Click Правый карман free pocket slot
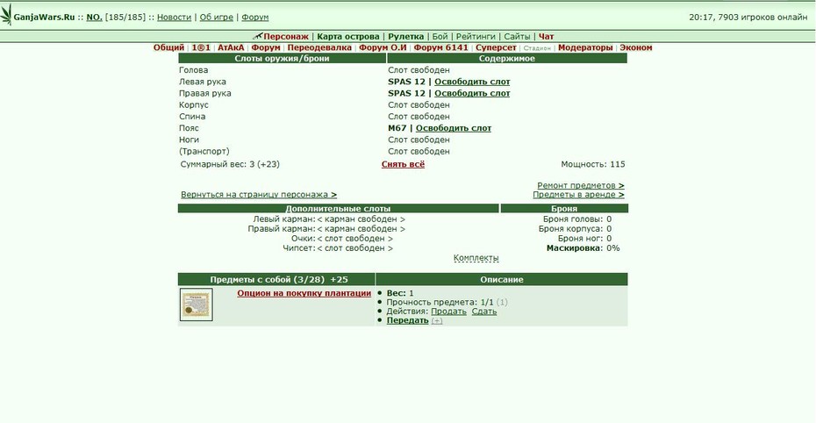 tap(361, 229)
